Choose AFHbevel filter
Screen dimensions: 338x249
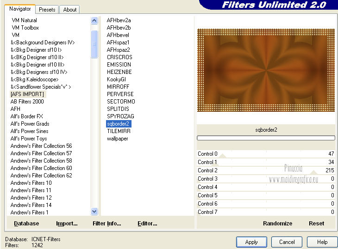(x=118, y=35)
